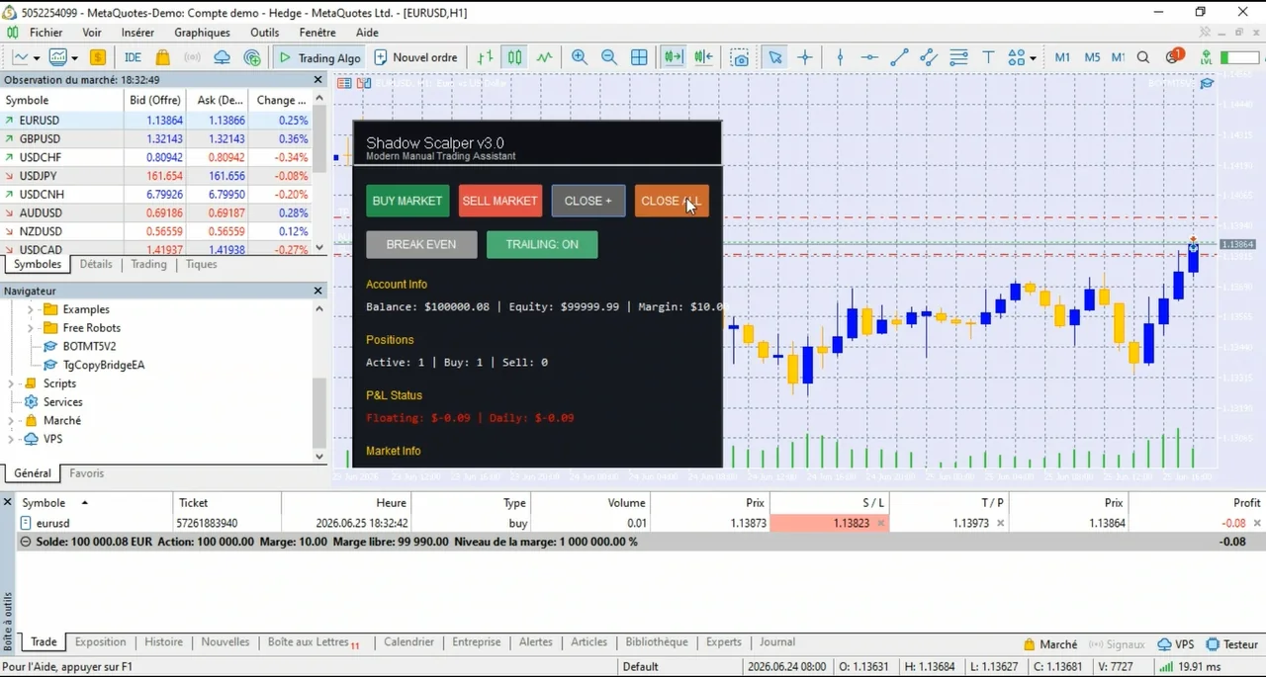This screenshot has width=1266, height=677.
Task: Open the MetaEditor IDE from the toolbar
Action: pos(133,57)
